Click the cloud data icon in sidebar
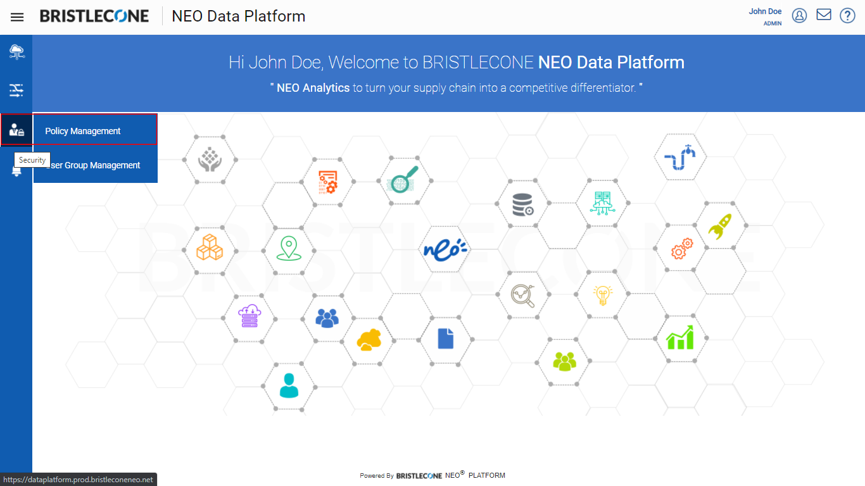 [x=16, y=53]
